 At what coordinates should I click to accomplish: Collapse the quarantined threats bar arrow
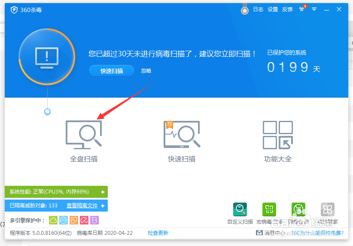[103, 206]
